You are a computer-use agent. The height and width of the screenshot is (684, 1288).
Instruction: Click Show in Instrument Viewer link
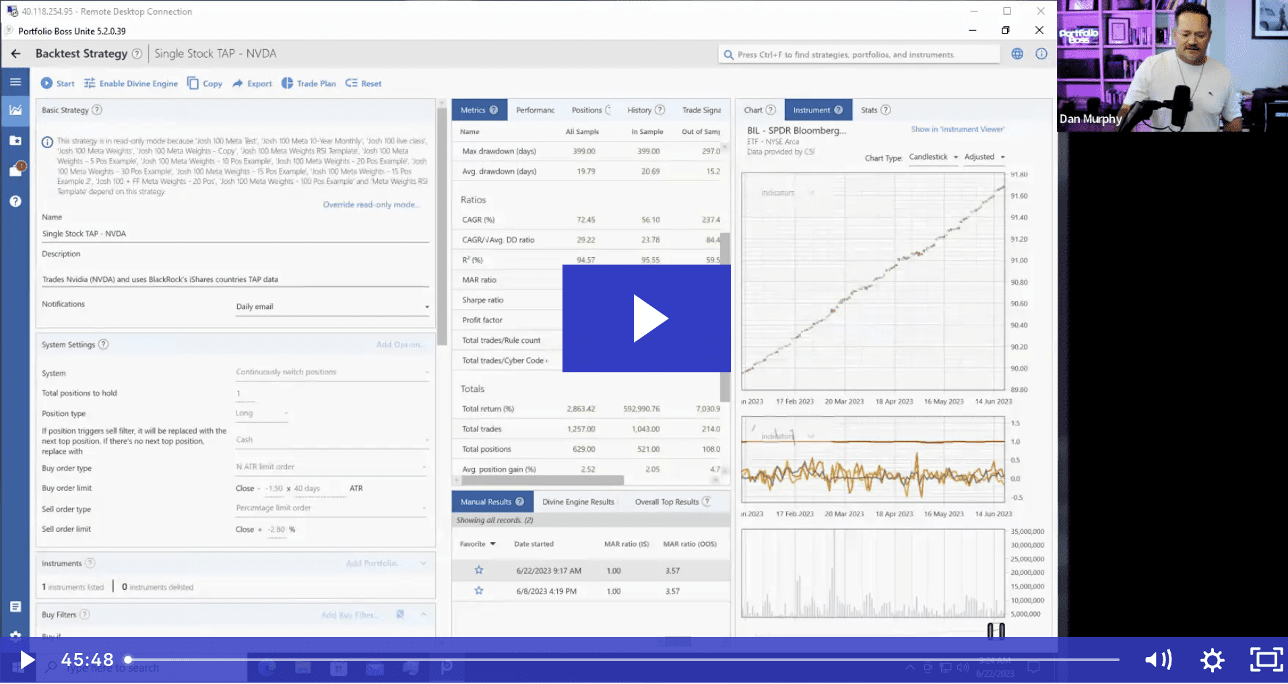coord(957,129)
